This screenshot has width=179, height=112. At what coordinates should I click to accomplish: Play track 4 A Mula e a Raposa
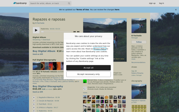click(x=34, y=108)
